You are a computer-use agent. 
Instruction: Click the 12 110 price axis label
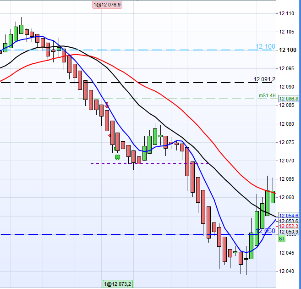tap(286, 13)
